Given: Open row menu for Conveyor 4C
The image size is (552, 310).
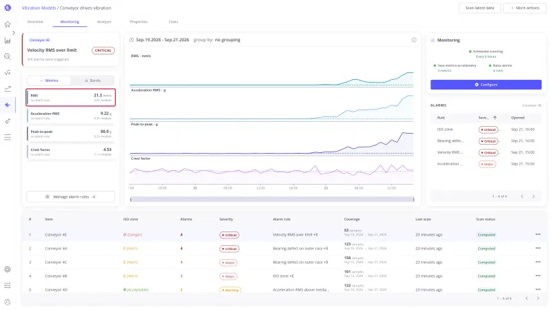Looking at the screenshot, I should point(538,262).
